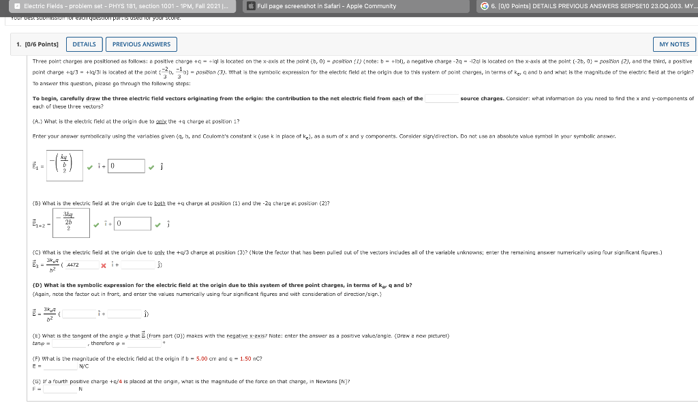Viewport: 698px width, 420px height.
Task: Click green checkmark next to E1-2 y-component
Action: pyautogui.click(x=157, y=225)
